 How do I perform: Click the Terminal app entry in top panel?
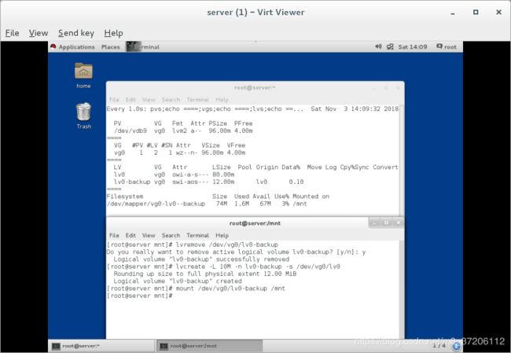[143, 47]
